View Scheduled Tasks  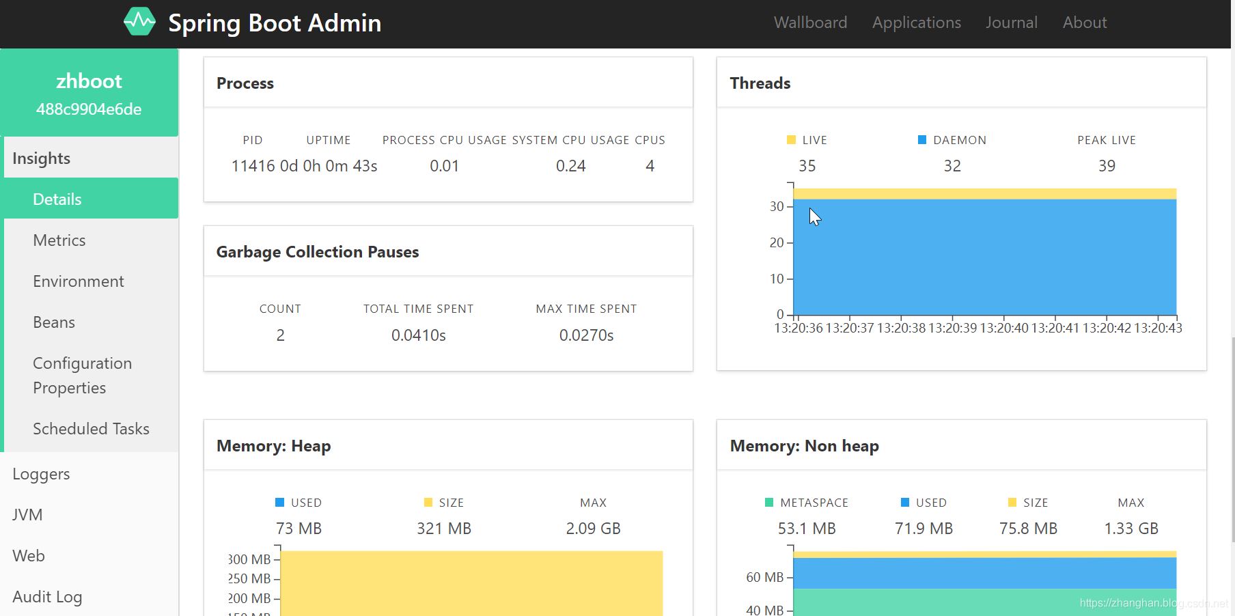[91, 428]
